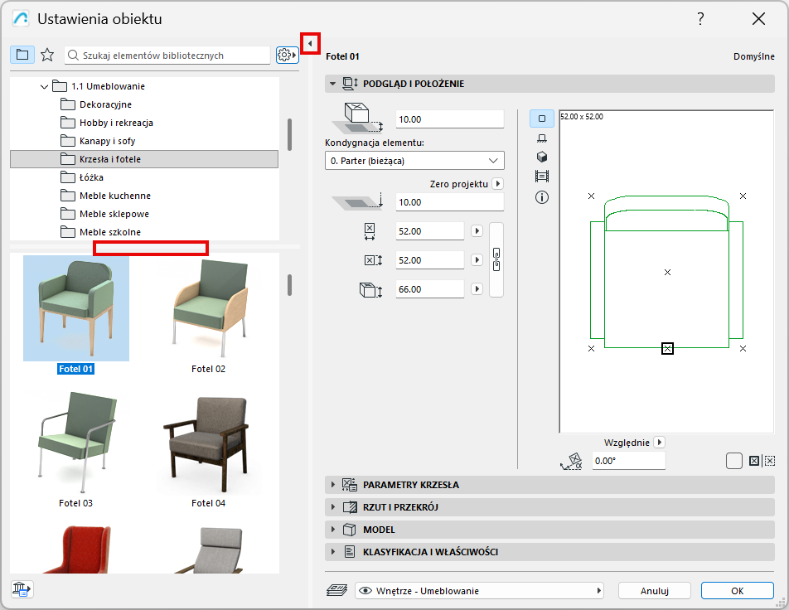Choose the Fotel 02 thumbnail
The image size is (789, 610).
pos(208,308)
